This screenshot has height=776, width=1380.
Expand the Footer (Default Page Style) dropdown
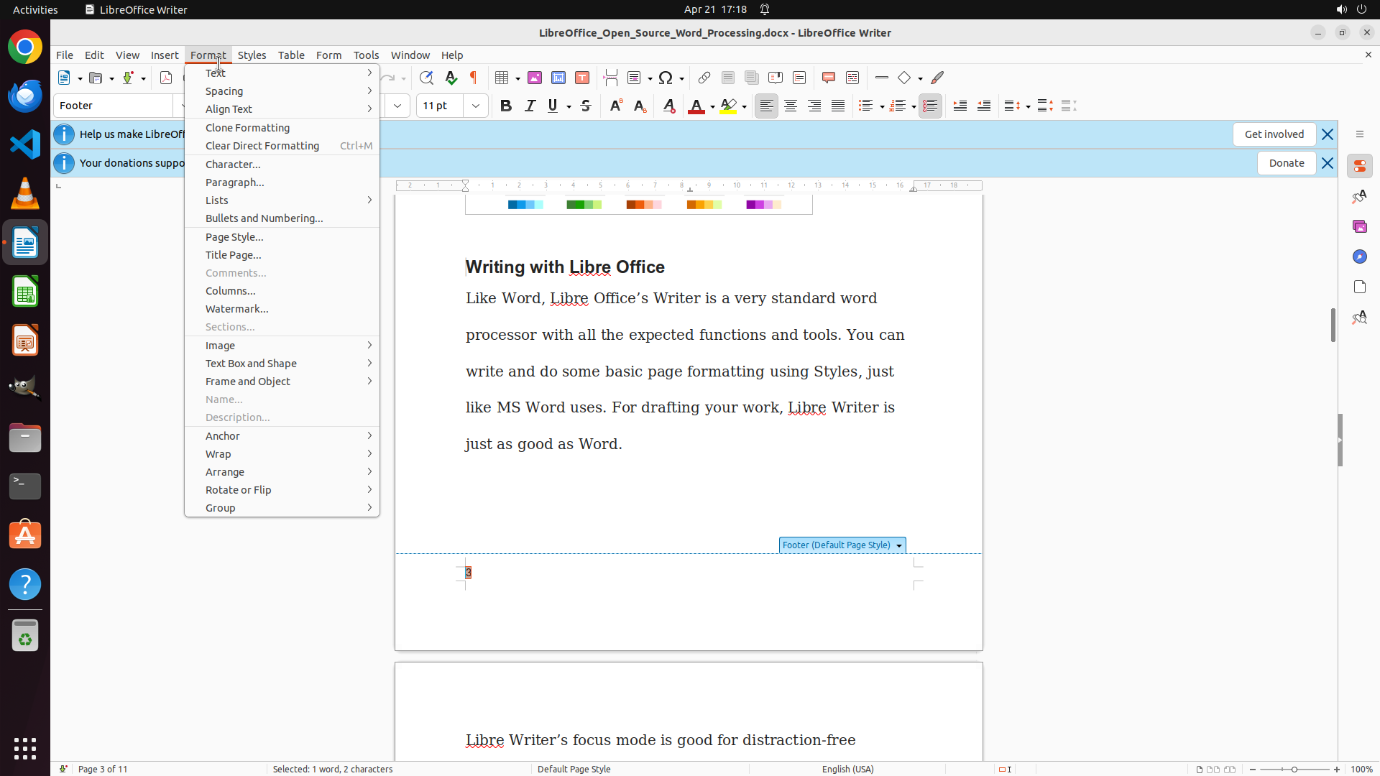coord(898,545)
